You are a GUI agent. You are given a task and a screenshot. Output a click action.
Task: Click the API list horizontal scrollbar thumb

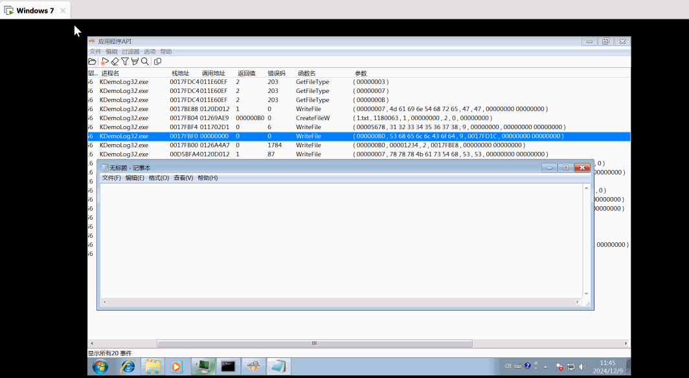[315, 343]
